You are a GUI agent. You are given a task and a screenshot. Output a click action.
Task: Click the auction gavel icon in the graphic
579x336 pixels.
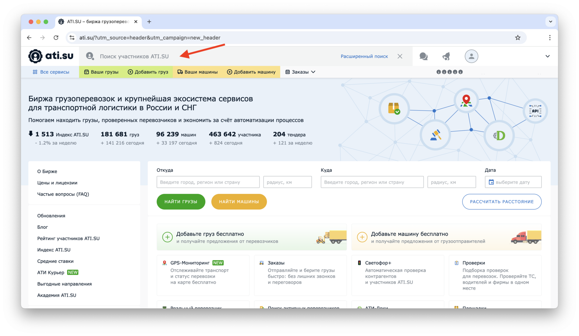436,135
